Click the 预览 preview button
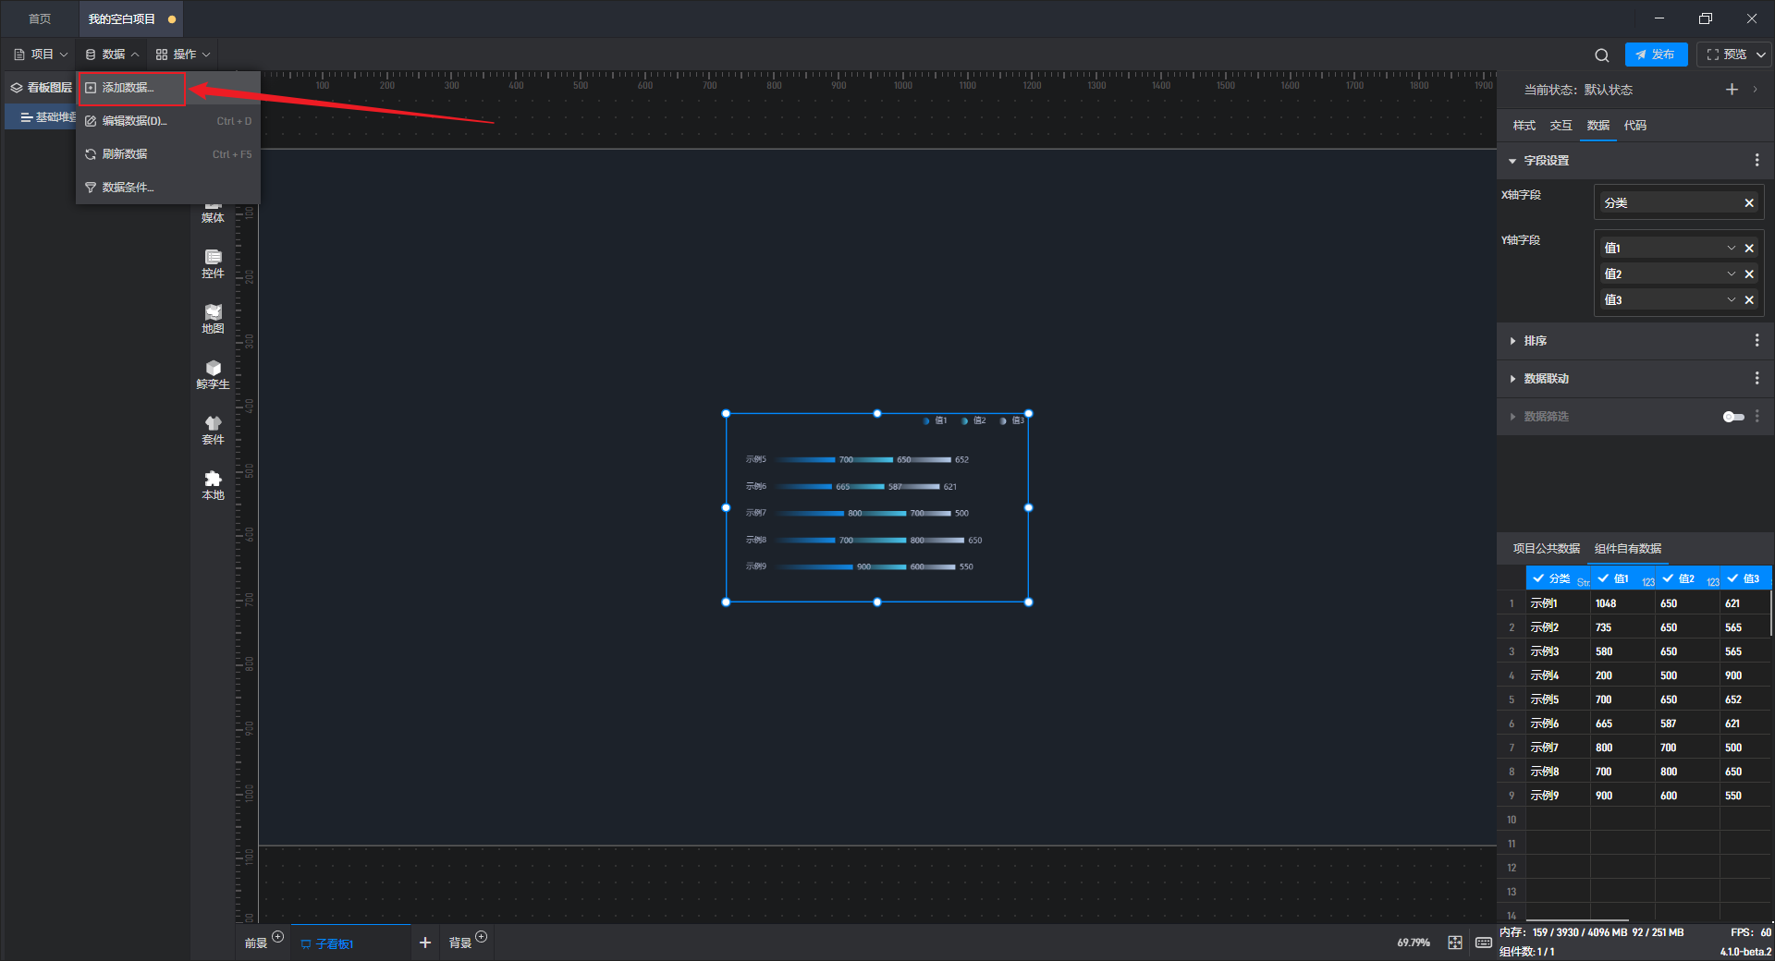The image size is (1775, 961). 1727,55
